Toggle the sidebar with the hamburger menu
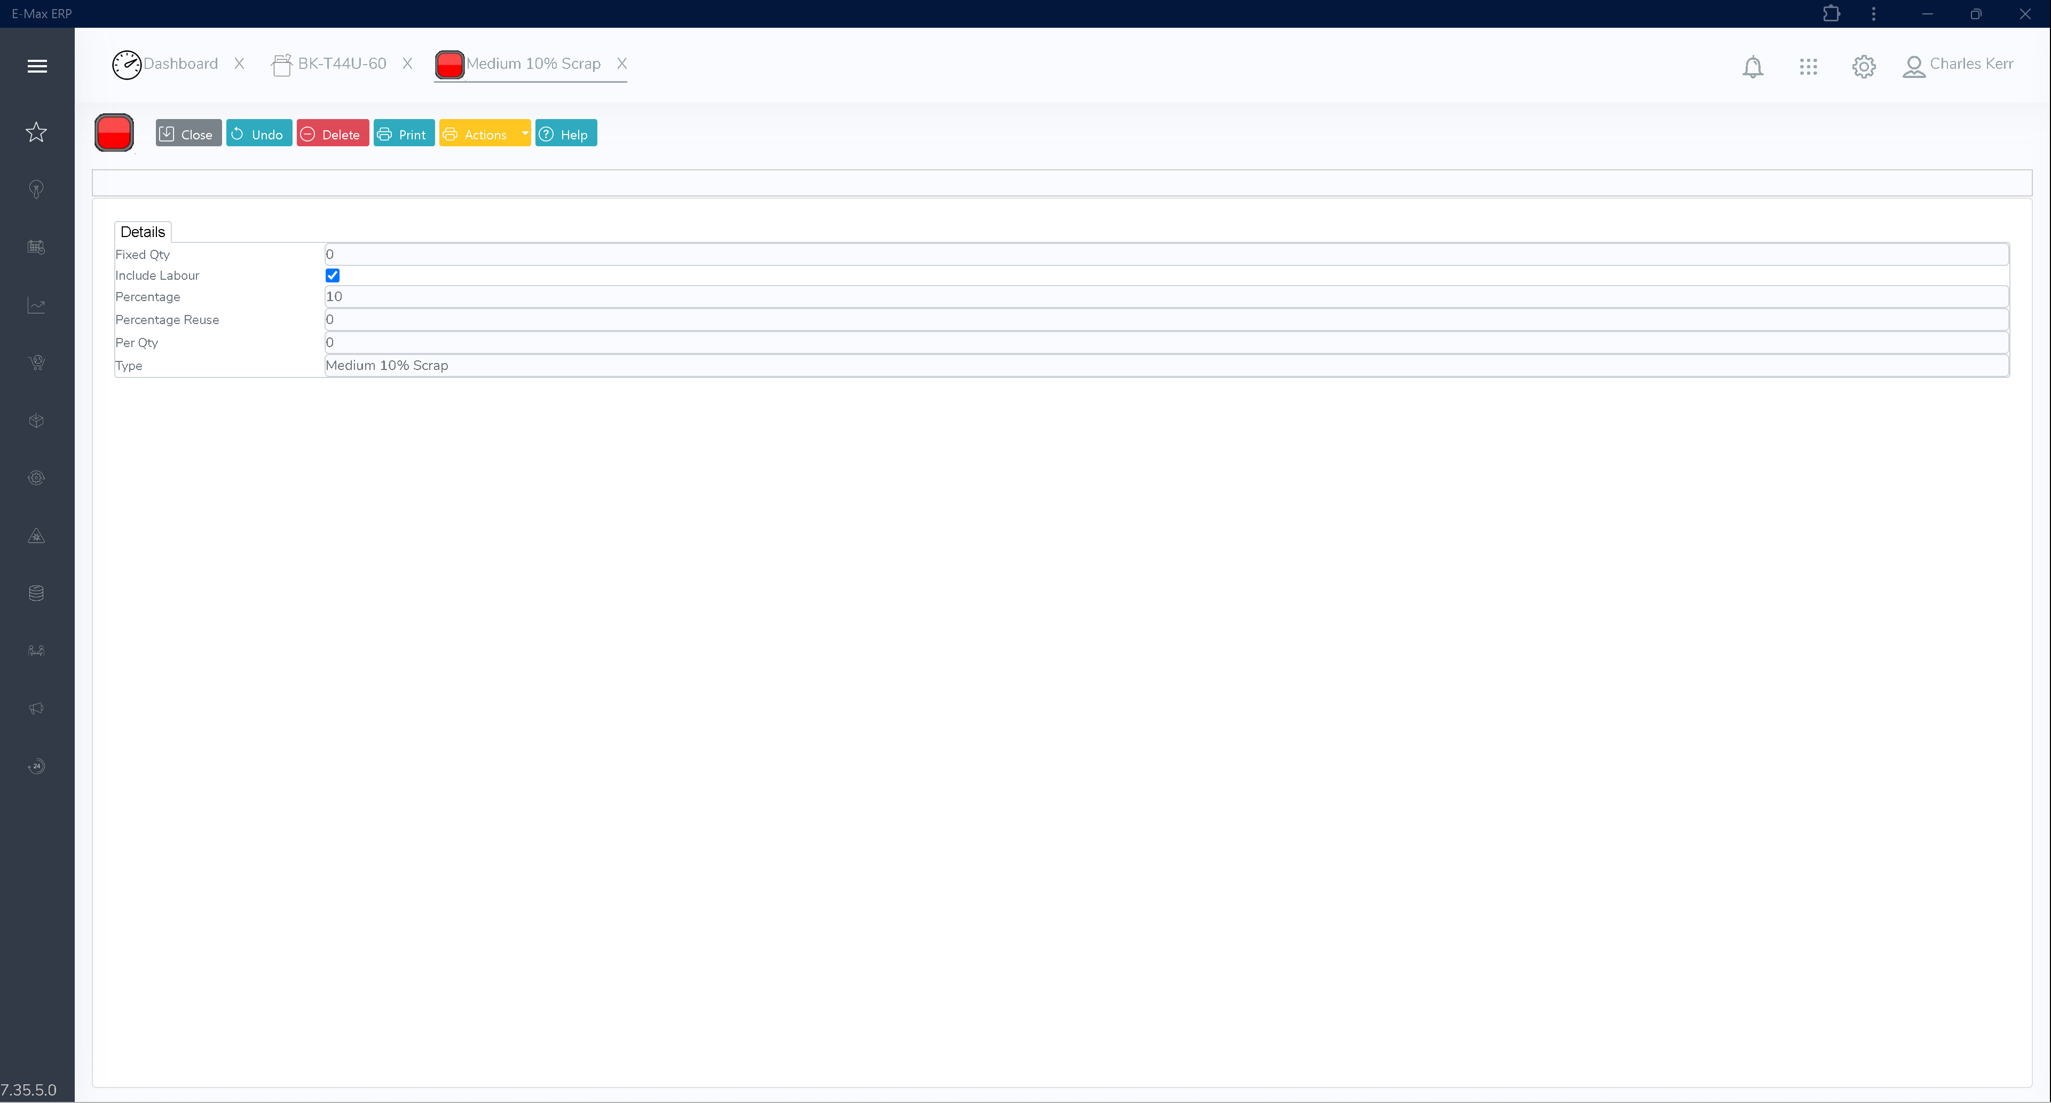This screenshot has width=2051, height=1103. pyautogui.click(x=37, y=66)
